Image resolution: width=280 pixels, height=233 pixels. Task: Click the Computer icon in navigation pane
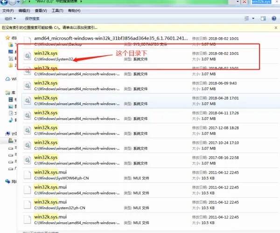(x=7, y=133)
